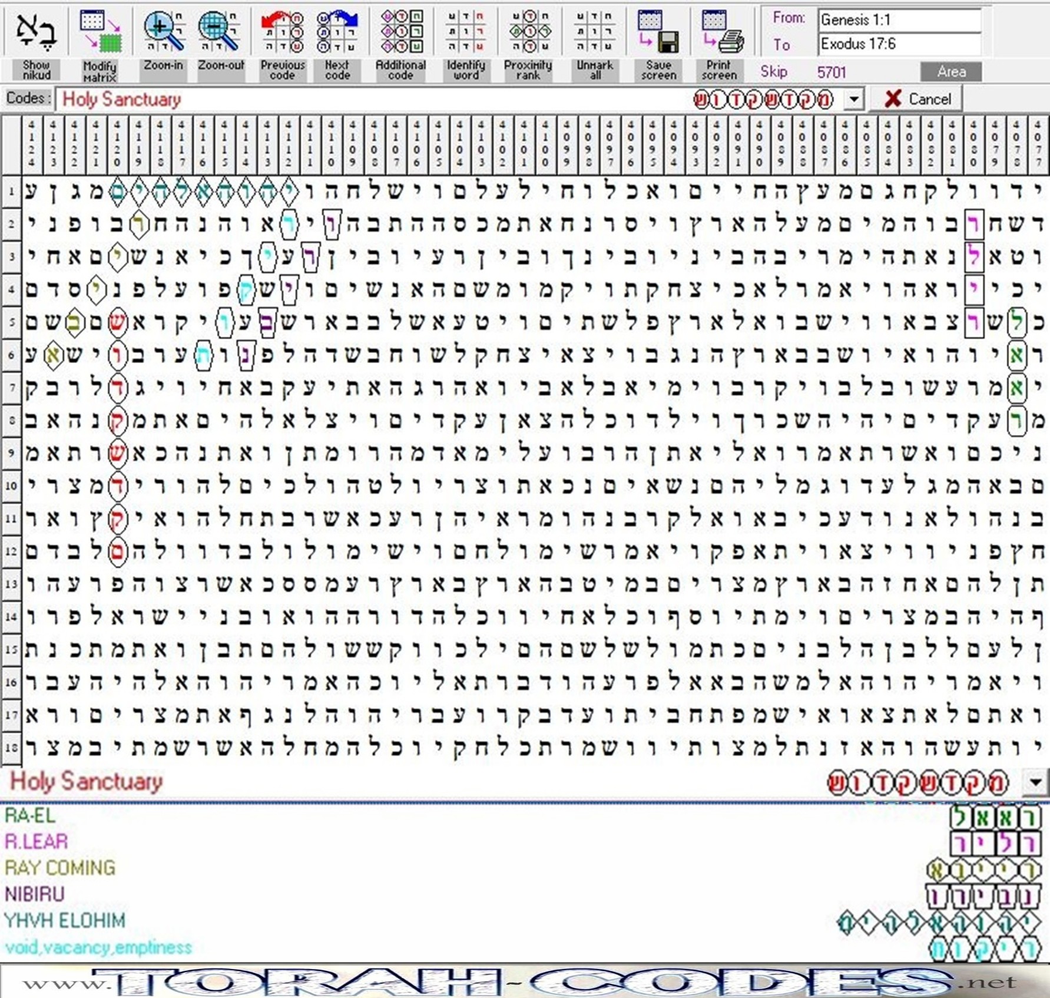Click the Zoom-in magnifier icon

point(163,32)
